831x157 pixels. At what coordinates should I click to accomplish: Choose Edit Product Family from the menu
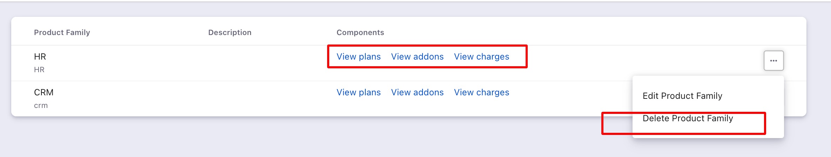(682, 96)
